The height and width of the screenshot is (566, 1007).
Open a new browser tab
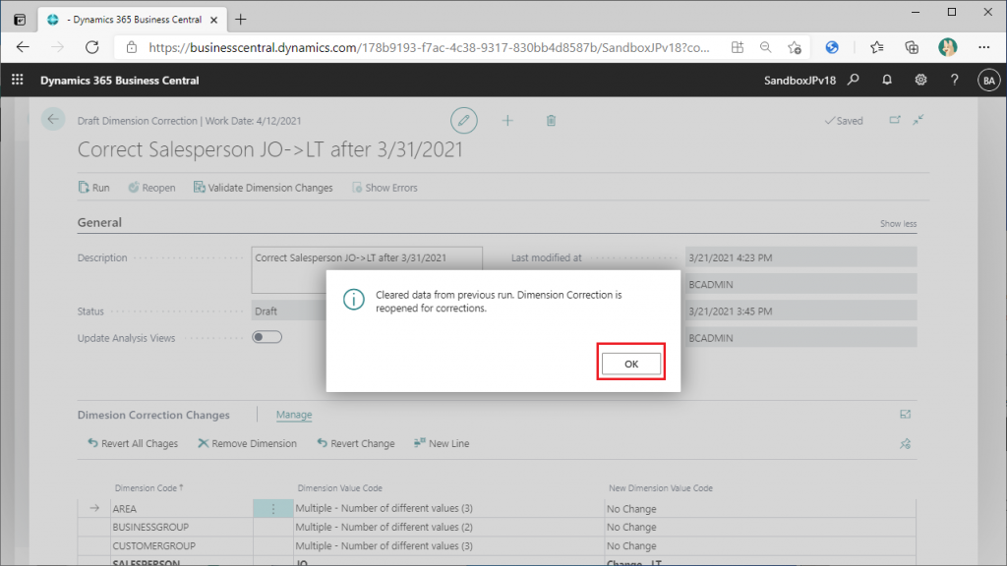[x=240, y=20]
